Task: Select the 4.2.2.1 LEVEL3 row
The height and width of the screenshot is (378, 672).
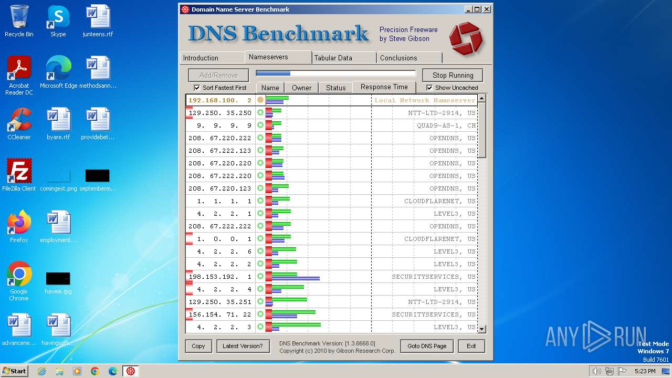Action: 331,214
